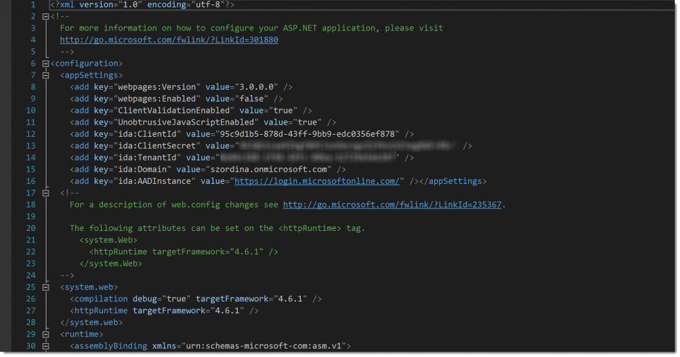The width and height of the screenshot is (680, 357).
Task: Click line number 26 in the gutter
Action: (30, 299)
